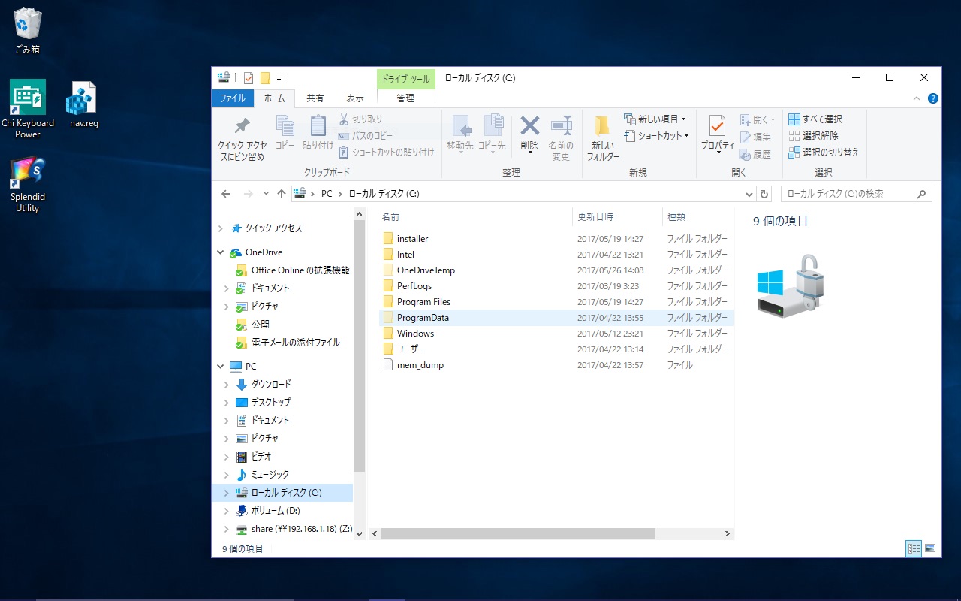The image size is (961, 601).
Task: Open the ファイル menu tab
Action: coord(233,98)
